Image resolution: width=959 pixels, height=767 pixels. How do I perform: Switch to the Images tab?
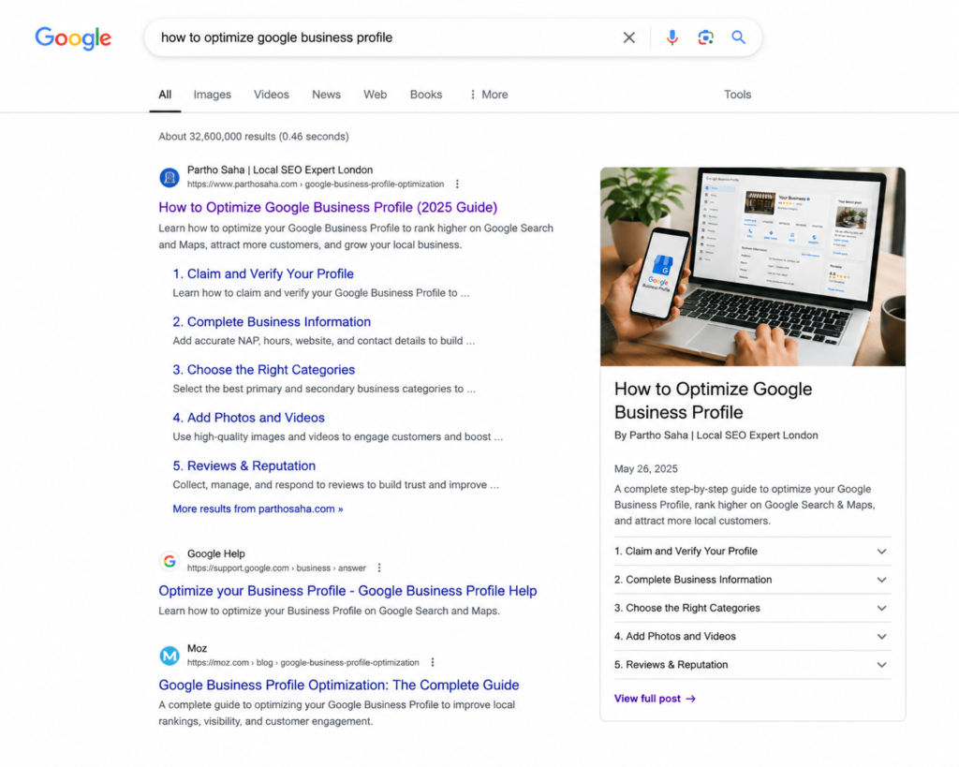click(213, 95)
